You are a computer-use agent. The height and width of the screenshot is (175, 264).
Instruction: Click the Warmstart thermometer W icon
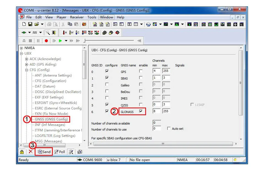click(x=71, y=33)
